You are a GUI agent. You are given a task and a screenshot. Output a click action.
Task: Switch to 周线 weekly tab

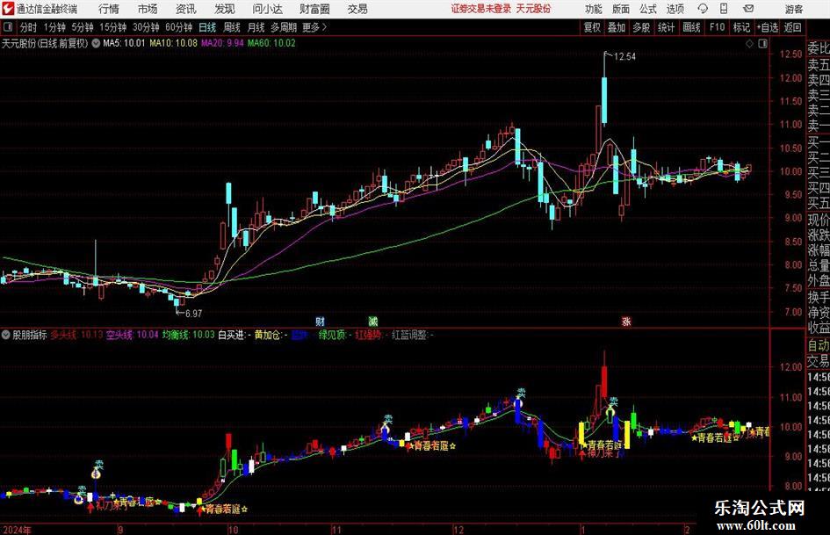231,27
